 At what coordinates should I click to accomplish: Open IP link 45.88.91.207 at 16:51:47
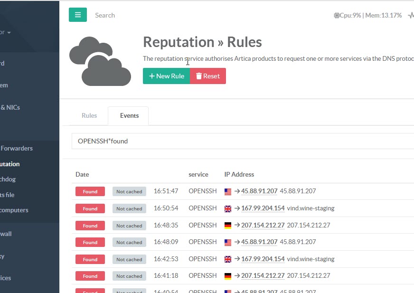coord(259,191)
